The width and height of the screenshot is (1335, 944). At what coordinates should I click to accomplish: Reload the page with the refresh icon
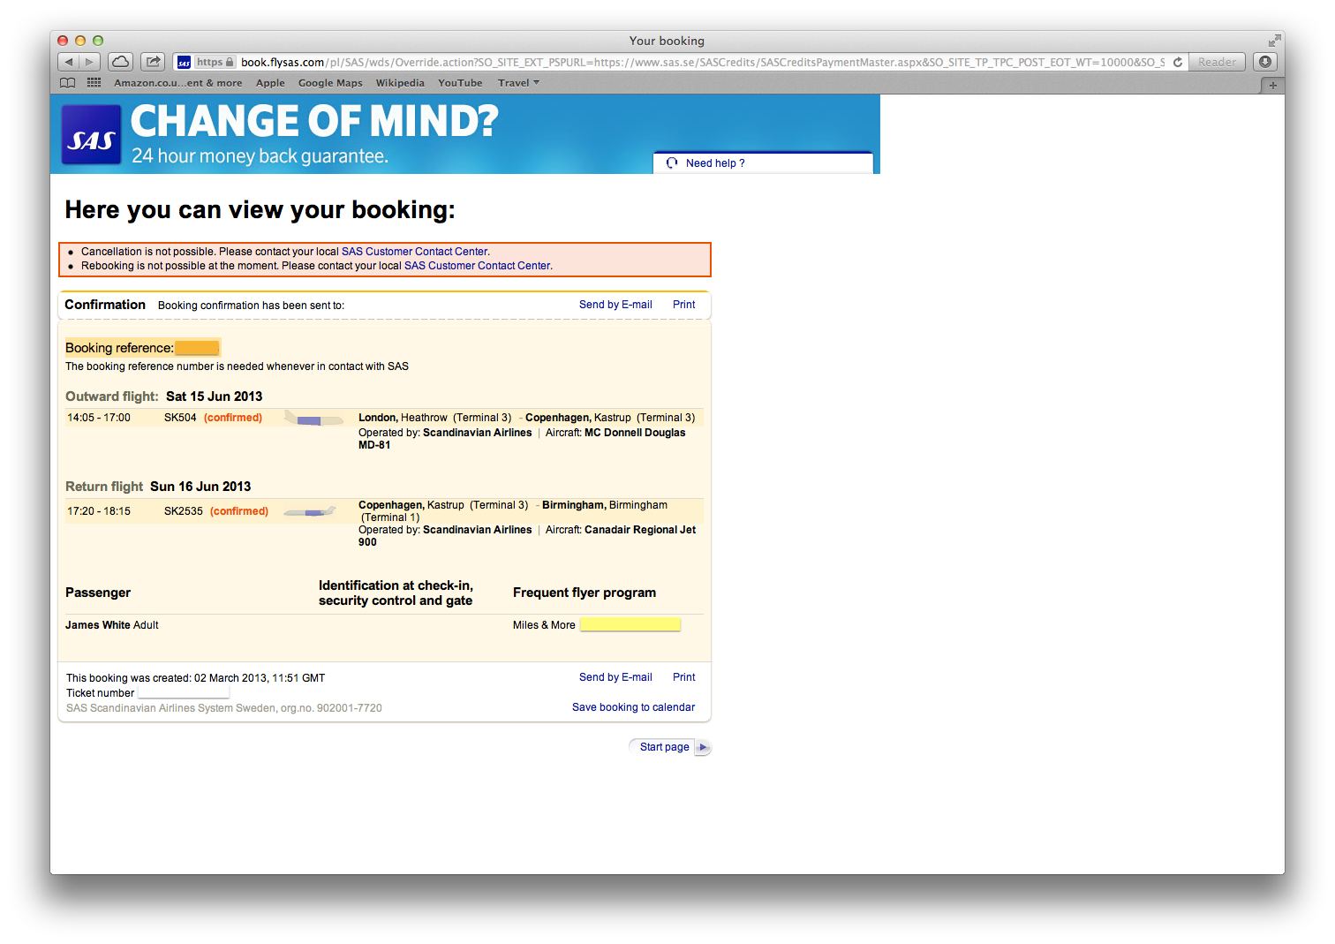1178,62
